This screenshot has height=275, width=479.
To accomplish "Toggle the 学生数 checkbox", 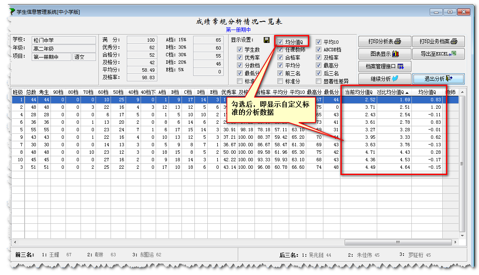I will [x=239, y=50].
